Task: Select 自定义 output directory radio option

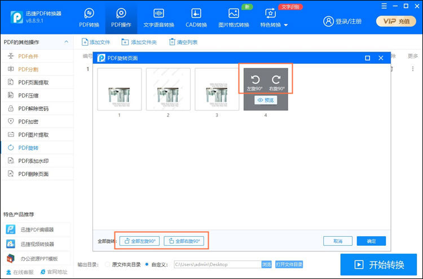Action: [148, 264]
